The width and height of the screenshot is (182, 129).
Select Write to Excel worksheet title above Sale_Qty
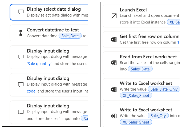146,110
